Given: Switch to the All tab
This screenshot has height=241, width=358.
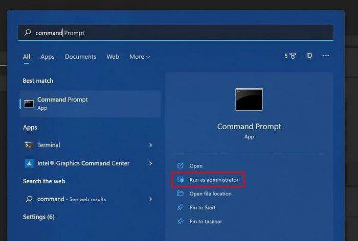Looking at the screenshot, I should 27,57.
